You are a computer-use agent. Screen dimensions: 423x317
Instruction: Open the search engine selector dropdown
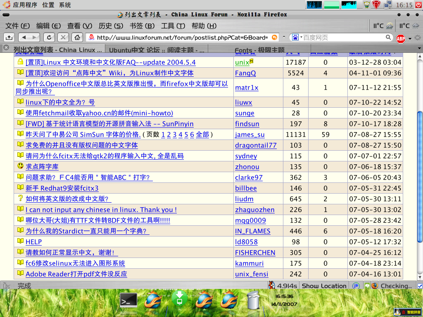pos(301,37)
